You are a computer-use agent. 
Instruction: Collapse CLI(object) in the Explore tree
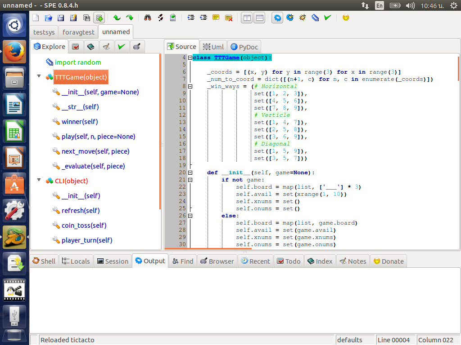(x=39, y=181)
